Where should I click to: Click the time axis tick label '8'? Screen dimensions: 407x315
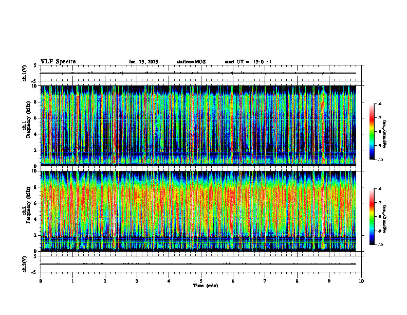click(x=297, y=281)
